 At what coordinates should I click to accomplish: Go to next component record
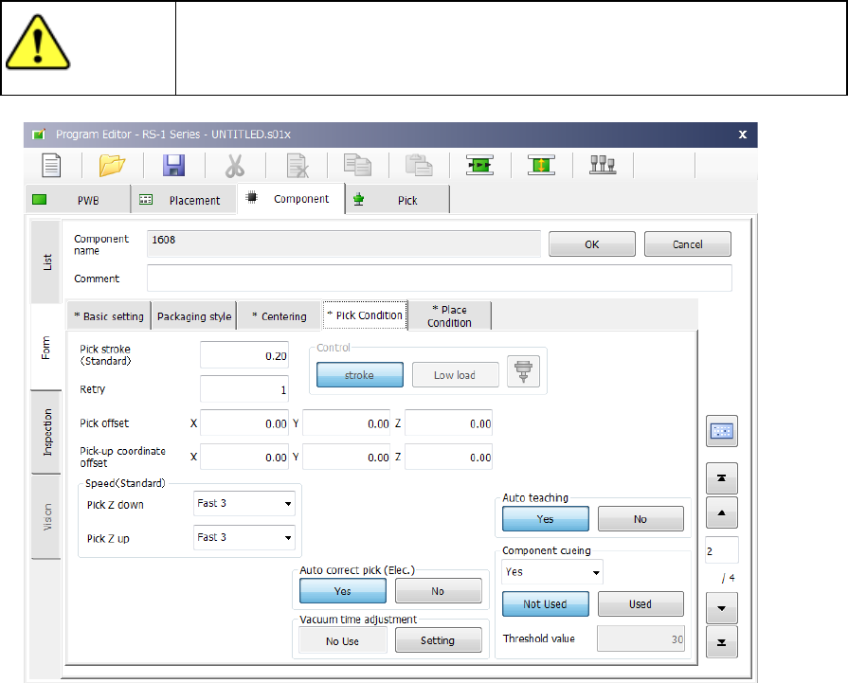click(721, 608)
